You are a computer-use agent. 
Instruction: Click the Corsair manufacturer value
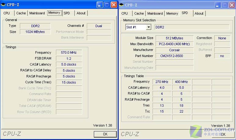click(175, 50)
